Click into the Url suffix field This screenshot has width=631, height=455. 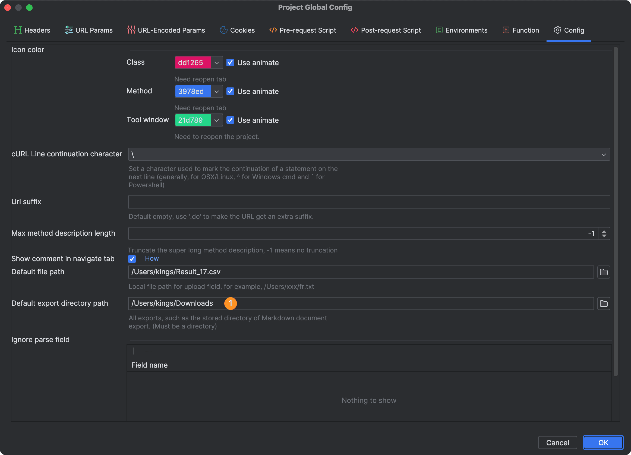click(x=369, y=202)
